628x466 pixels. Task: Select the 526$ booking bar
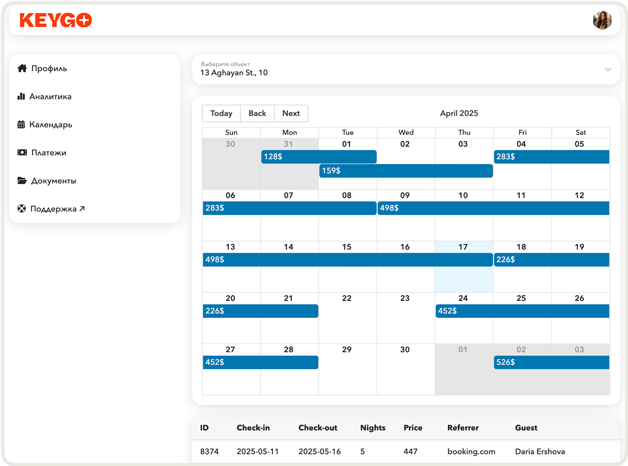[551, 362]
